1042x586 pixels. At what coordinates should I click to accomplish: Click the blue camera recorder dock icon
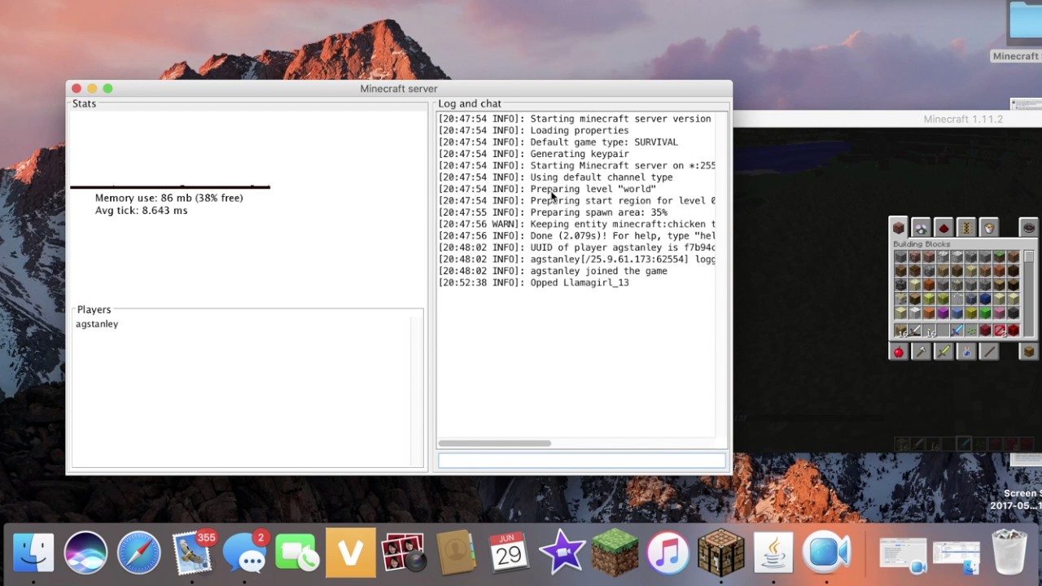click(826, 553)
